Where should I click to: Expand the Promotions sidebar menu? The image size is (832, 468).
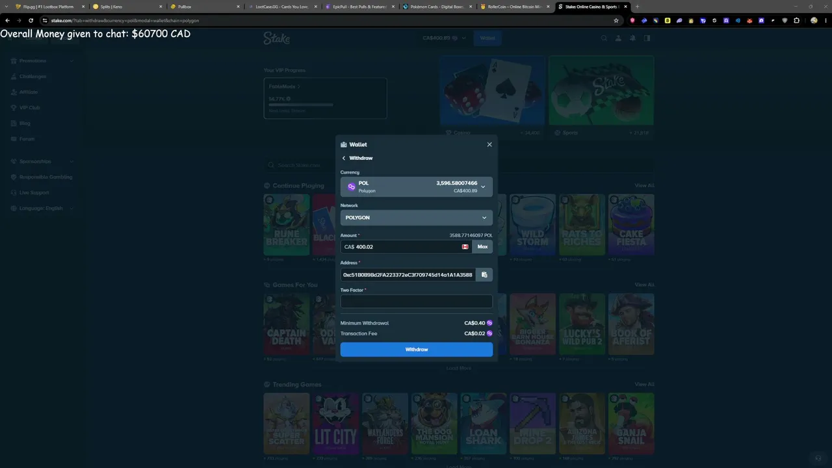pyautogui.click(x=42, y=60)
